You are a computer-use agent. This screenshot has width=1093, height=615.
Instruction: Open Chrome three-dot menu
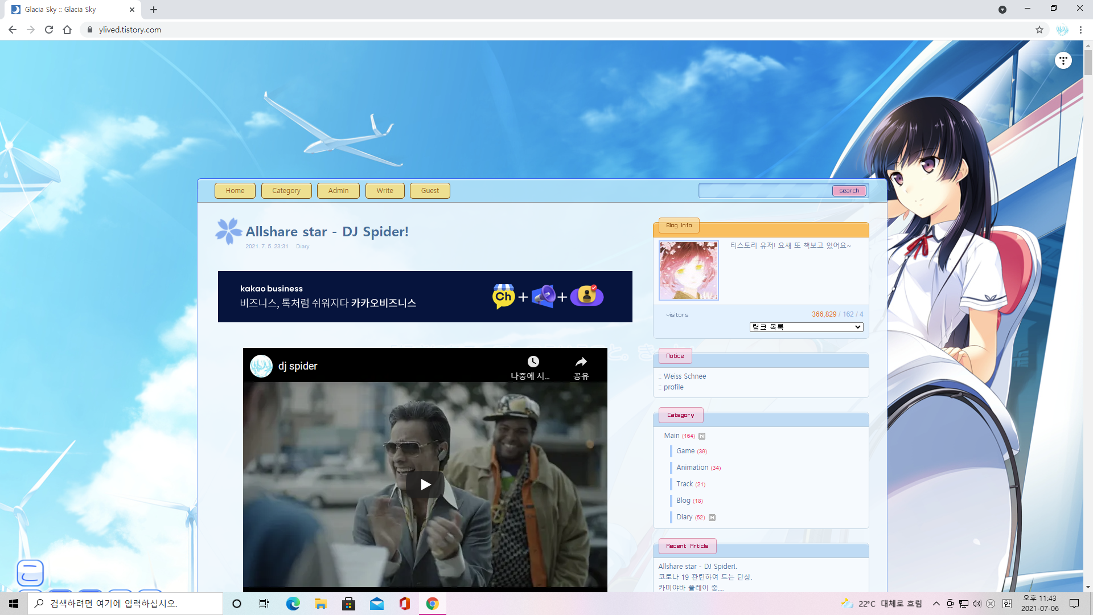pyautogui.click(x=1080, y=30)
